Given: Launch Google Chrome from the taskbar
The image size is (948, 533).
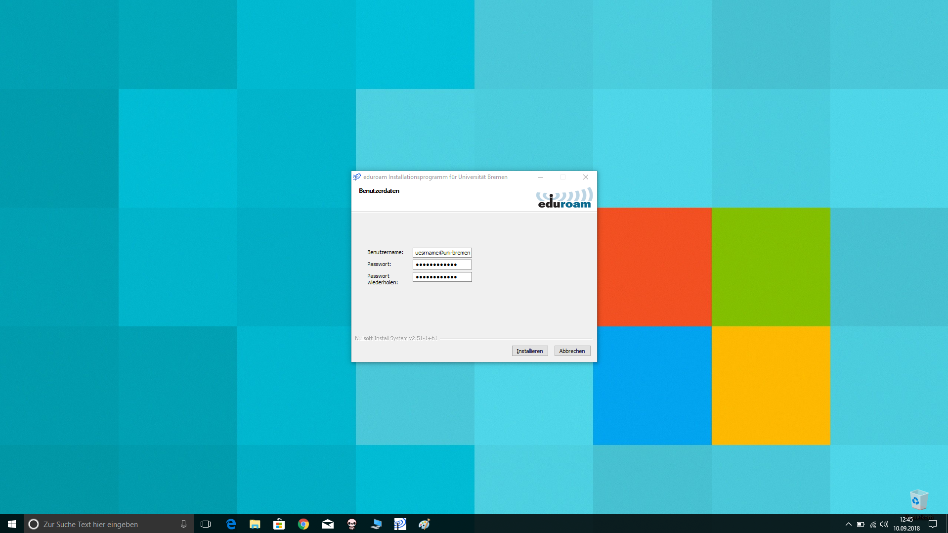Looking at the screenshot, I should 303,524.
